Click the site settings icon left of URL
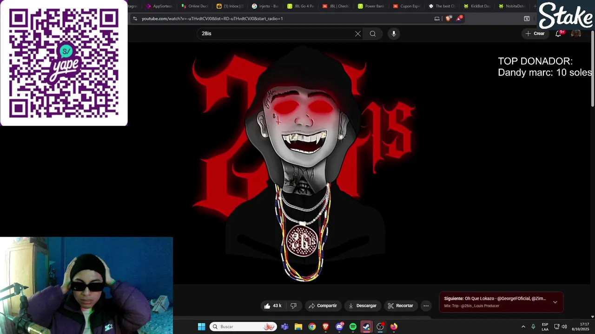 point(135,19)
